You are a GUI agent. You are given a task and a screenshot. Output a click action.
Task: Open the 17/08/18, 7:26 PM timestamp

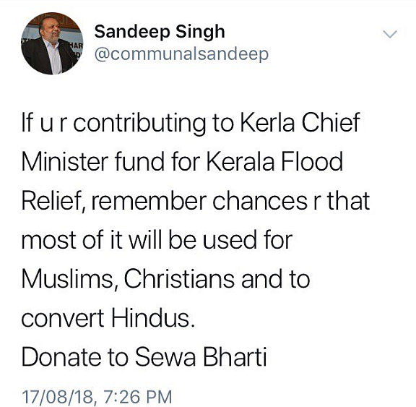97,397
